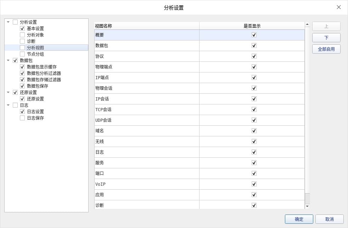Open the 节点分组 settings page

click(x=35, y=54)
